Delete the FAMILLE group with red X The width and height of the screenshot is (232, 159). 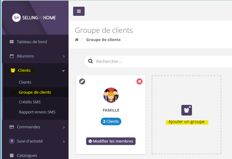(x=140, y=81)
